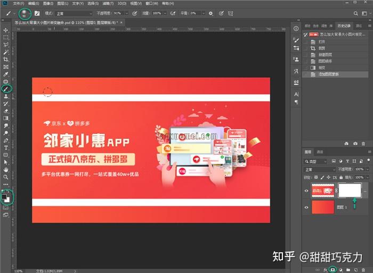Open brush opacity 91% dropdown arrow
Screen dimensions: 373x273
point(127,13)
